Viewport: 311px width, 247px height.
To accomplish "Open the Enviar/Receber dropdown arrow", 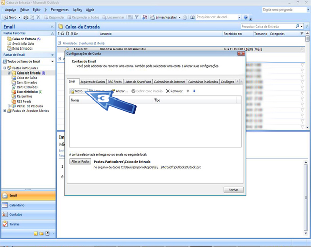I will pyautogui.click(x=180, y=17).
